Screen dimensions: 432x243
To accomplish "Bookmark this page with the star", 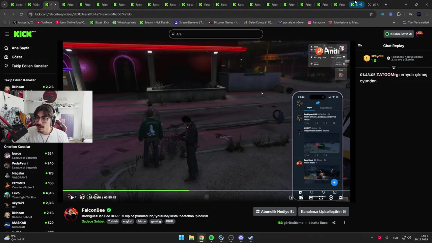I will click(x=371, y=14).
